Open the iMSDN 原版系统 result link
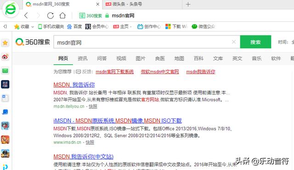 click(x=118, y=121)
